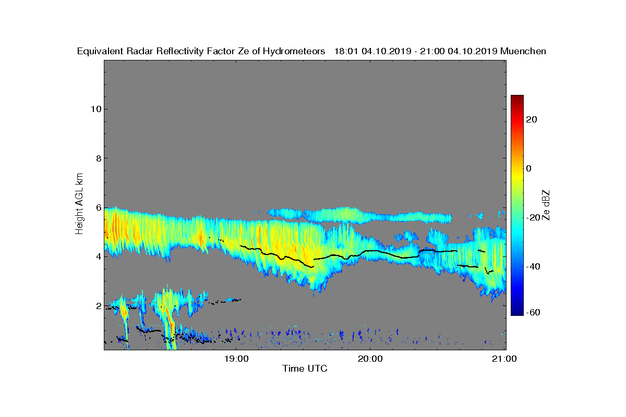Viewport: 626px width, 417px height.
Task: Click the 20:00 time tick label
Action: [x=370, y=359]
